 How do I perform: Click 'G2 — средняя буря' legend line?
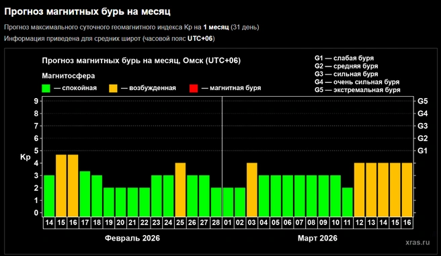click(346, 67)
